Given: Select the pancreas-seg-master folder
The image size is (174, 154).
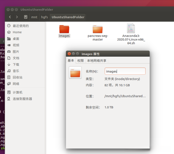Looking at the screenshot, I should tap(98, 29).
